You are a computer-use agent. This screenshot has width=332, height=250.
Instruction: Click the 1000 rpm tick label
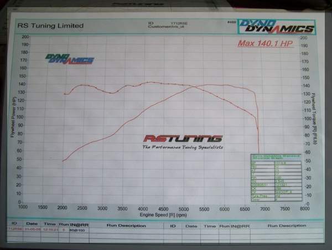tap(23, 207)
